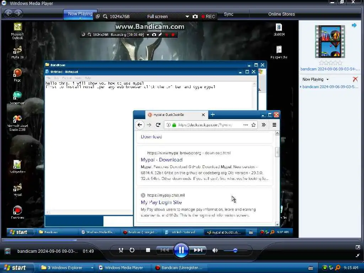Clear the playlist with the red X
The image size is (364, 273).
click(x=355, y=79)
